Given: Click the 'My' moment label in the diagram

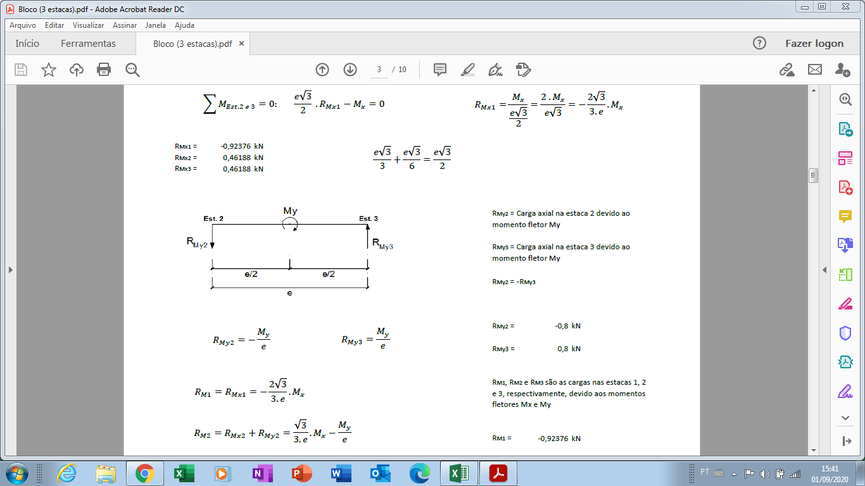Looking at the screenshot, I should (x=290, y=211).
